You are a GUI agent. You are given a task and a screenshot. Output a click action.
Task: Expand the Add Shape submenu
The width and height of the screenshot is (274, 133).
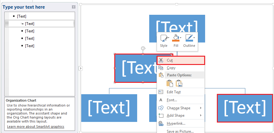coord(181,115)
